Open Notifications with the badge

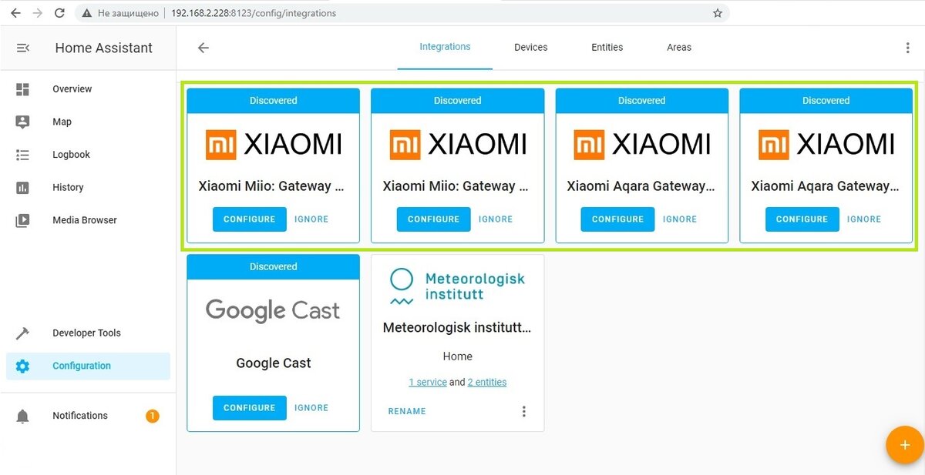pyautogui.click(x=79, y=415)
